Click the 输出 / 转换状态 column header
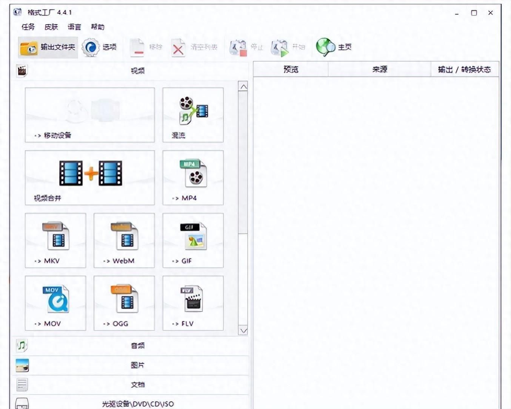Screen dimensions: 511x409 click(465, 69)
